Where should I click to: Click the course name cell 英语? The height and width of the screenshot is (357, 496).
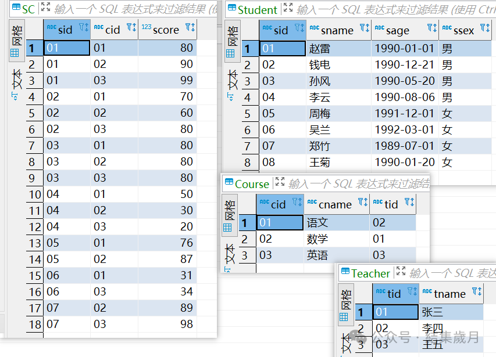(337, 255)
